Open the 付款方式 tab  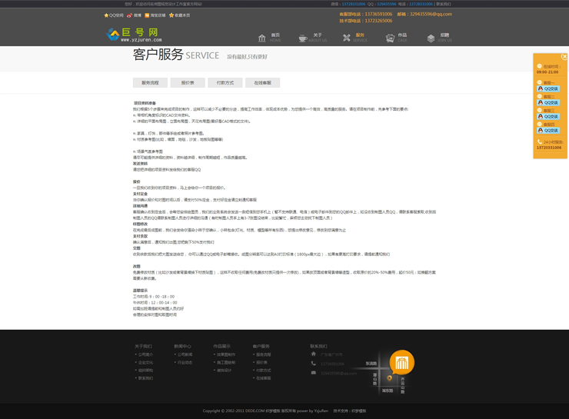click(225, 83)
